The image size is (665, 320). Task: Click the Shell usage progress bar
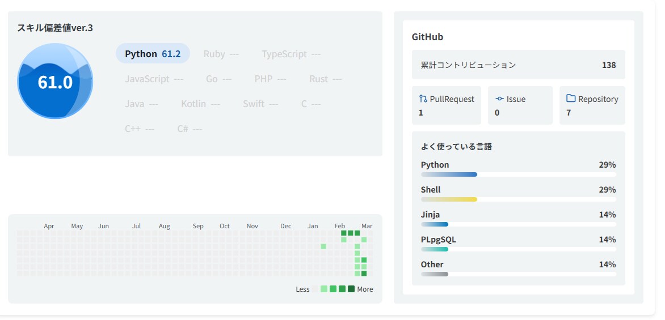tap(518, 199)
